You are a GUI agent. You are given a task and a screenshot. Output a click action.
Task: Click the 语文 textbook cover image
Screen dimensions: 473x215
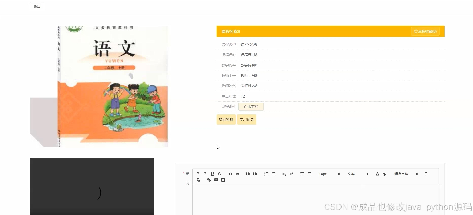point(99,86)
